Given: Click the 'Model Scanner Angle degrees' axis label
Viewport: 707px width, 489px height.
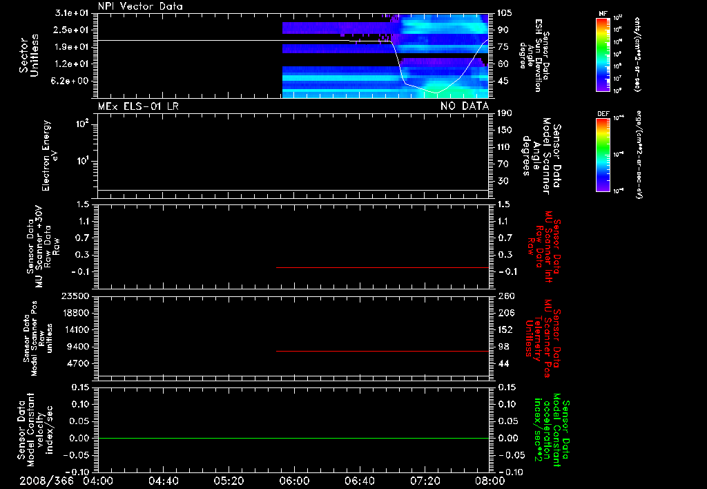Looking at the screenshot, I should pos(541,156).
